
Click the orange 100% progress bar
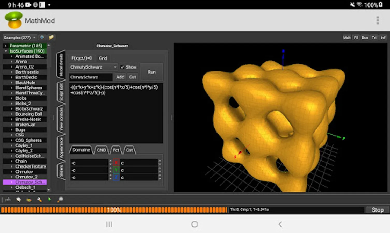[x=114, y=210]
